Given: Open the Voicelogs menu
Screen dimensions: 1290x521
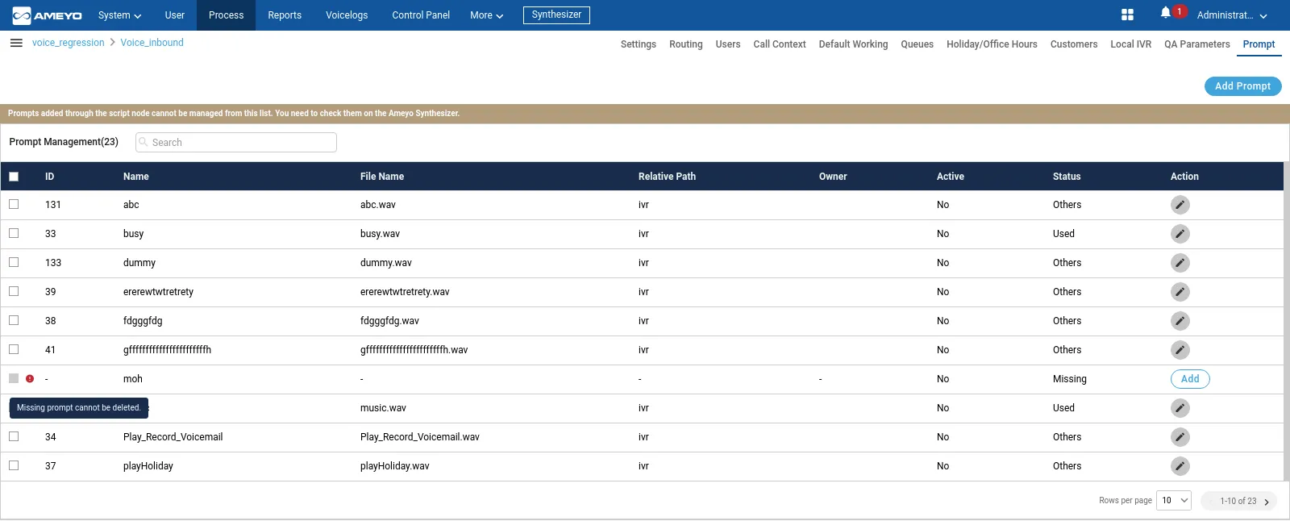Looking at the screenshot, I should point(347,15).
